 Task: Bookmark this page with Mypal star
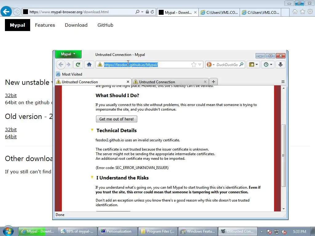(x=194, y=65)
